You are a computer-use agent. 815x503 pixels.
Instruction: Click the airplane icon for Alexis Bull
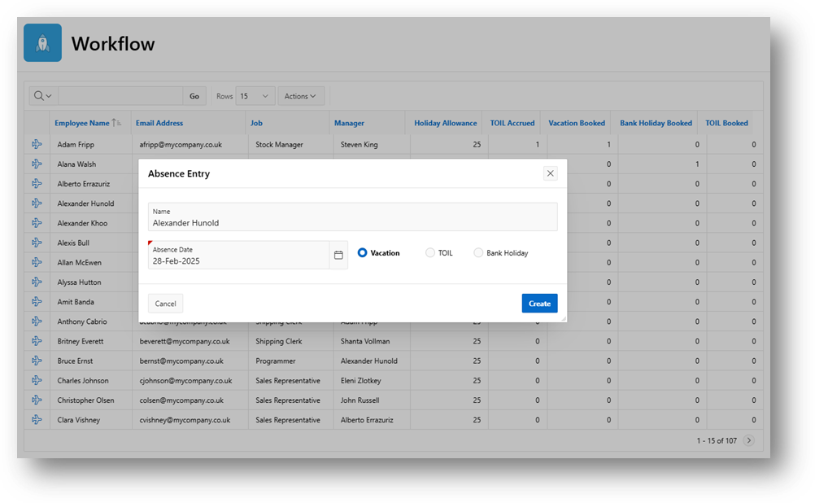click(x=37, y=243)
